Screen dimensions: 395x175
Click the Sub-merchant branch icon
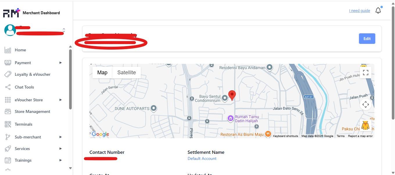(8, 137)
